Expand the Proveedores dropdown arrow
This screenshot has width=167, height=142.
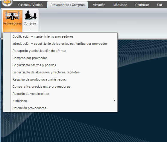(13, 29)
